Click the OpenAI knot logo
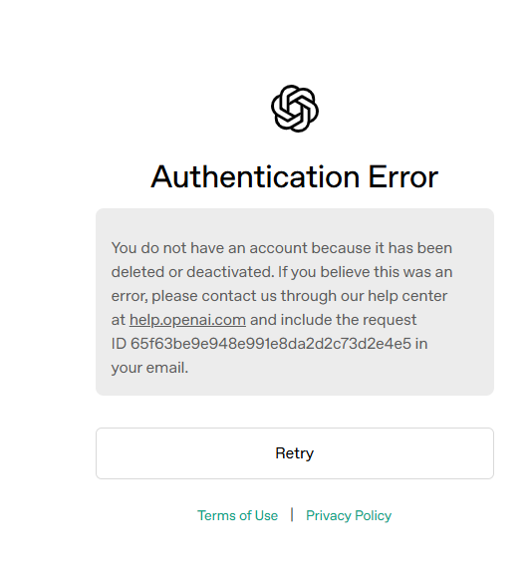The width and height of the screenshot is (532, 579). (295, 109)
